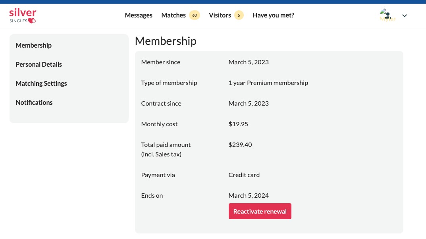This screenshot has width=426, height=239.
Task: Go to Matching Settings
Action: point(41,83)
